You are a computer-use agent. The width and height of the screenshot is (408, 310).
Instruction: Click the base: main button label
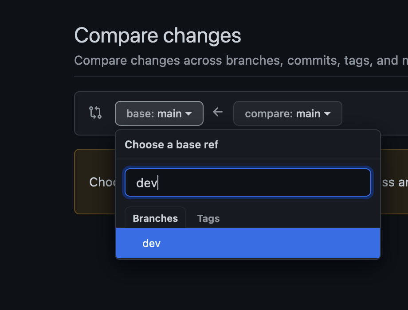[x=154, y=113]
